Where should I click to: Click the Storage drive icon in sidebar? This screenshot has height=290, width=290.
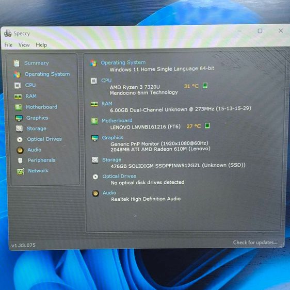point(19,128)
